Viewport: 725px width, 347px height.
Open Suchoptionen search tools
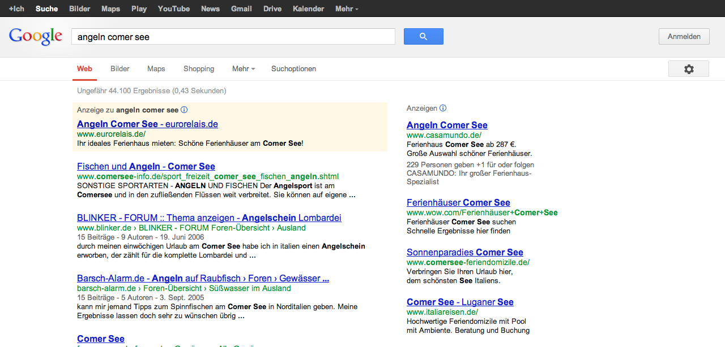(293, 69)
